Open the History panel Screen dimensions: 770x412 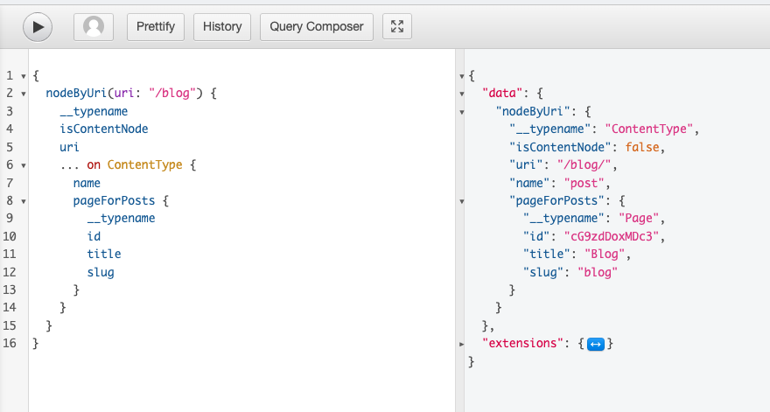tap(222, 26)
